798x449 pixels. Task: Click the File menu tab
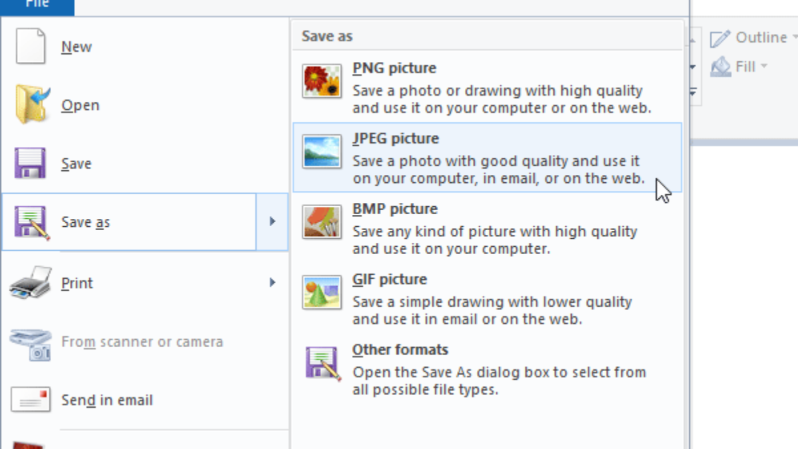pos(38,4)
